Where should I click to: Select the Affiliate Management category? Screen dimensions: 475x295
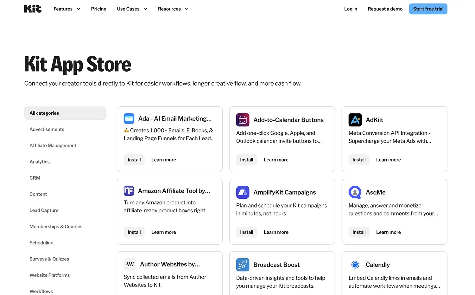tap(53, 145)
